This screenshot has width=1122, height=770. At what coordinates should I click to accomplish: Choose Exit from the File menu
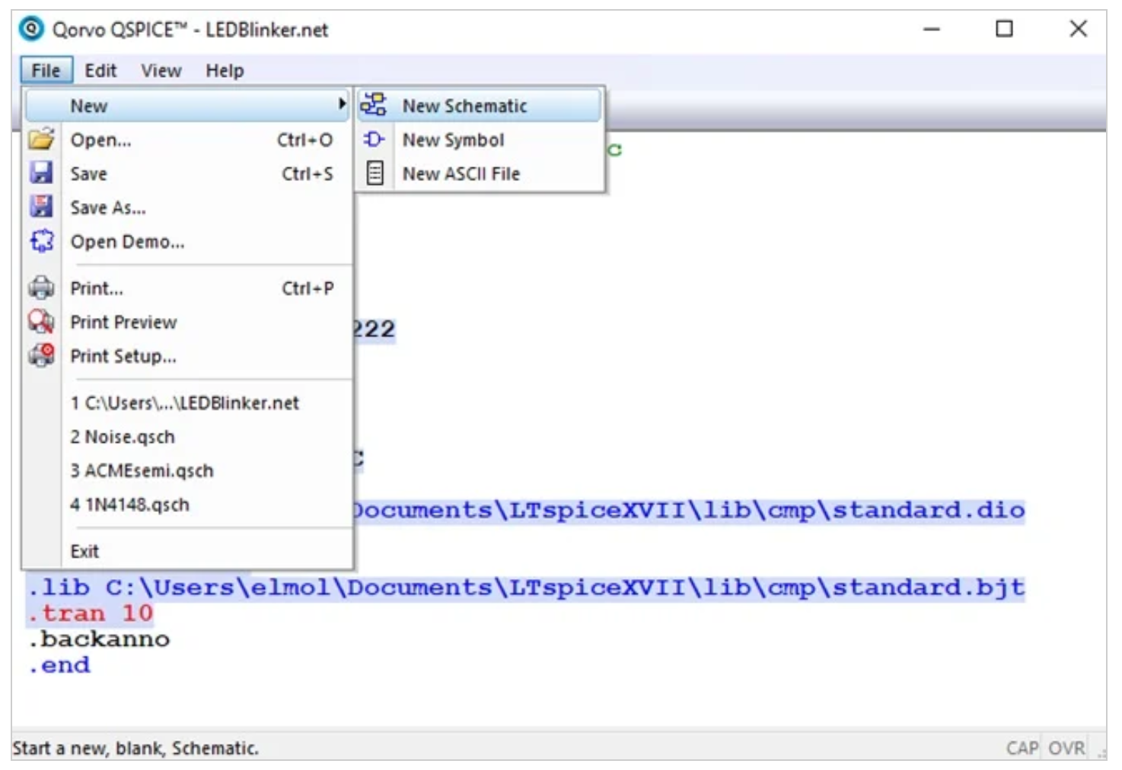(x=188, y=551)
